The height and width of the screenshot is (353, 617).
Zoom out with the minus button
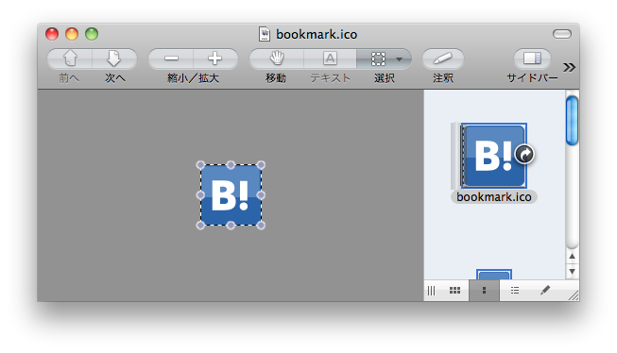[x=171, y=59]
